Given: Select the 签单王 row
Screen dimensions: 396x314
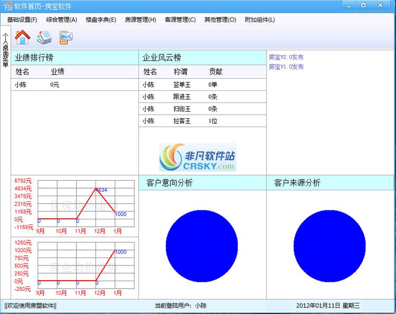Looking at the screenshot, I should [x=203, y=85].
